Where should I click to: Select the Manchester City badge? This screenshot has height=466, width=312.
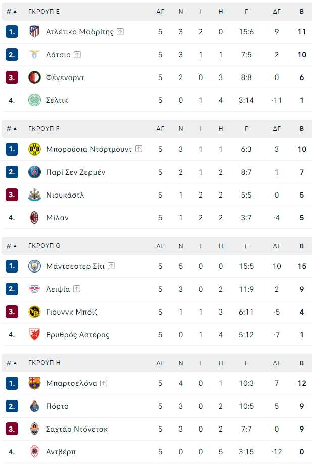(x=34, y=266)
